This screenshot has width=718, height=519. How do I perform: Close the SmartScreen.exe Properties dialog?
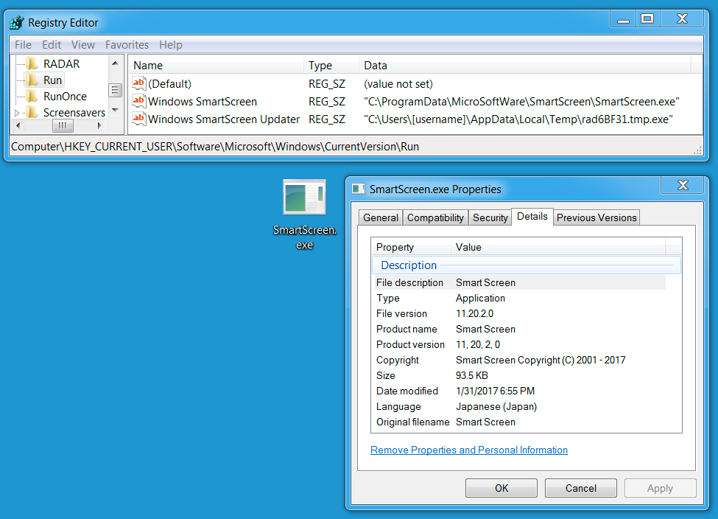683,185
